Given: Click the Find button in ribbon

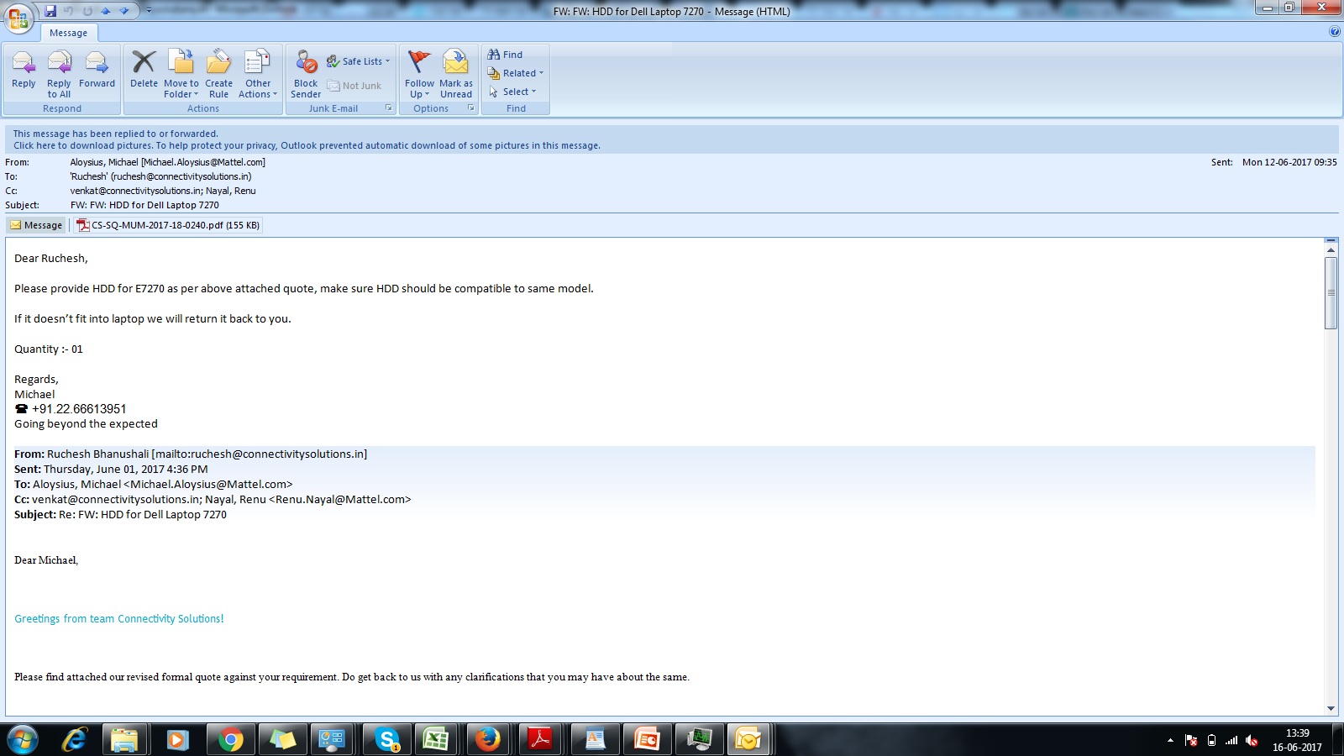Looking at the screenshot, I should coord(507,55).
